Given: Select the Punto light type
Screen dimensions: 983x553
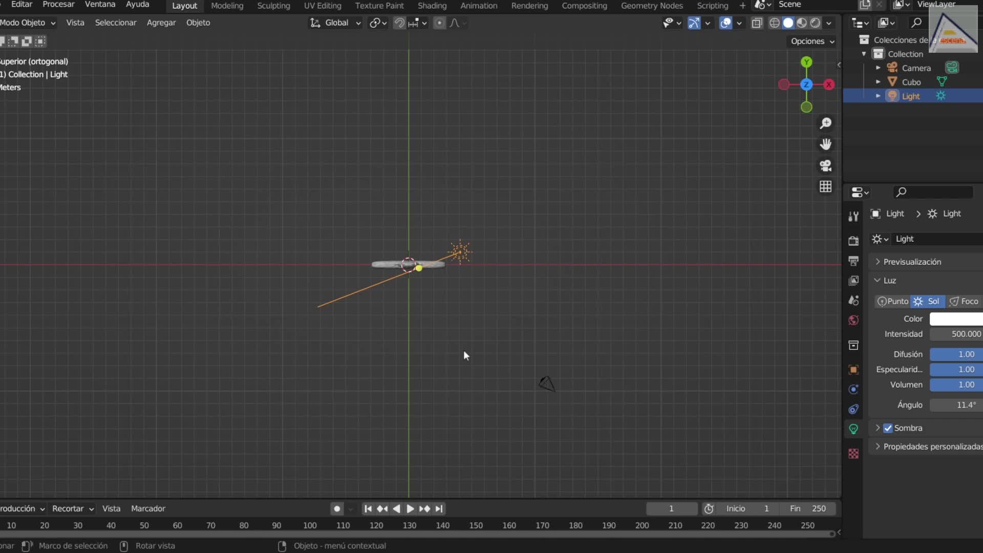Looking at the screenshot, I should point(892,301).
